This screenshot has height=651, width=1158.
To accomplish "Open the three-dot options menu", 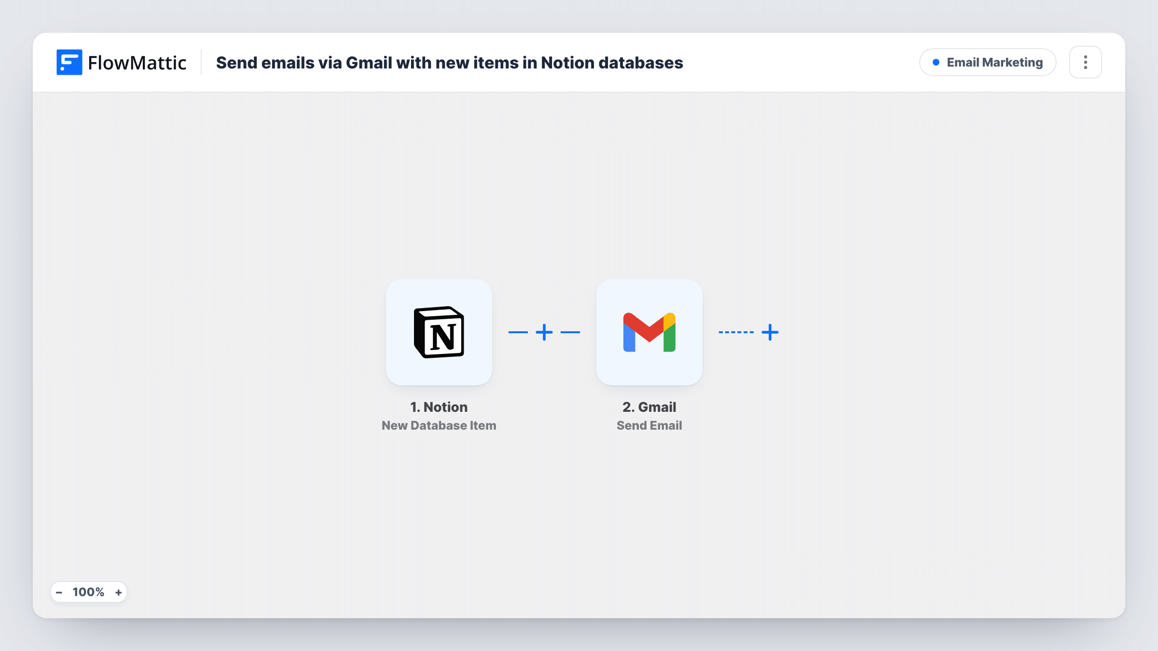I will click(1086, 62).
